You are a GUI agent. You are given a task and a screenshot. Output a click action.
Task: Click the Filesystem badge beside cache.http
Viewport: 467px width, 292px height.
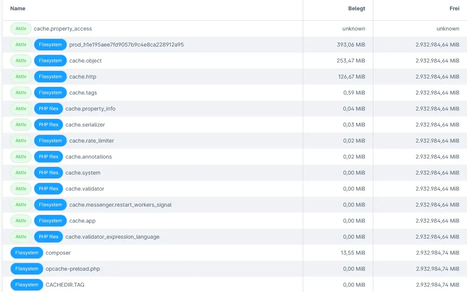[x=50, y=77]
